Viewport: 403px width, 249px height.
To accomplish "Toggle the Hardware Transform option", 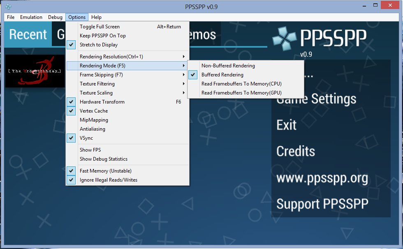I will (x=102, y=102).
